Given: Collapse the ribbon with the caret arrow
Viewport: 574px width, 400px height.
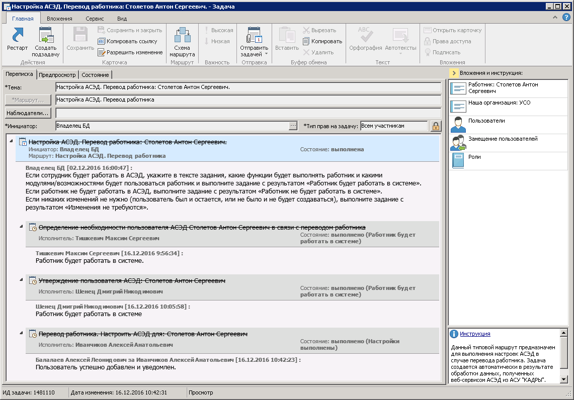Looking at the screenshot, I should (x=555, y=18).
